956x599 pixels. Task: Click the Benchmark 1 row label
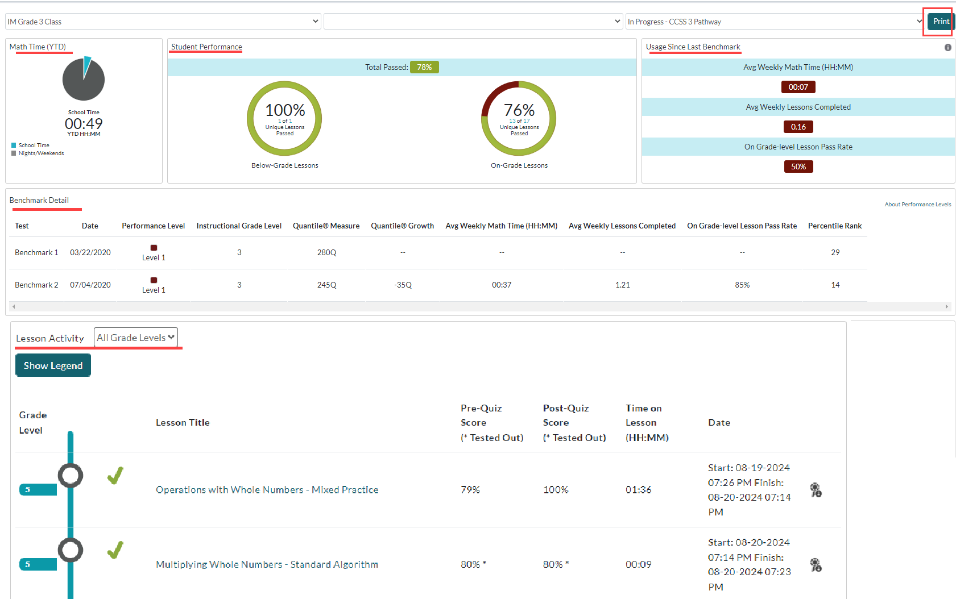point(36,253)
